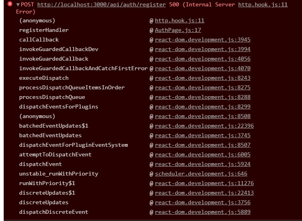
Task: Click the red error icon
Action: click(x=10, y=4)
